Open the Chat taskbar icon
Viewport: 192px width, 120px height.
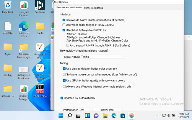click(96, 116)
